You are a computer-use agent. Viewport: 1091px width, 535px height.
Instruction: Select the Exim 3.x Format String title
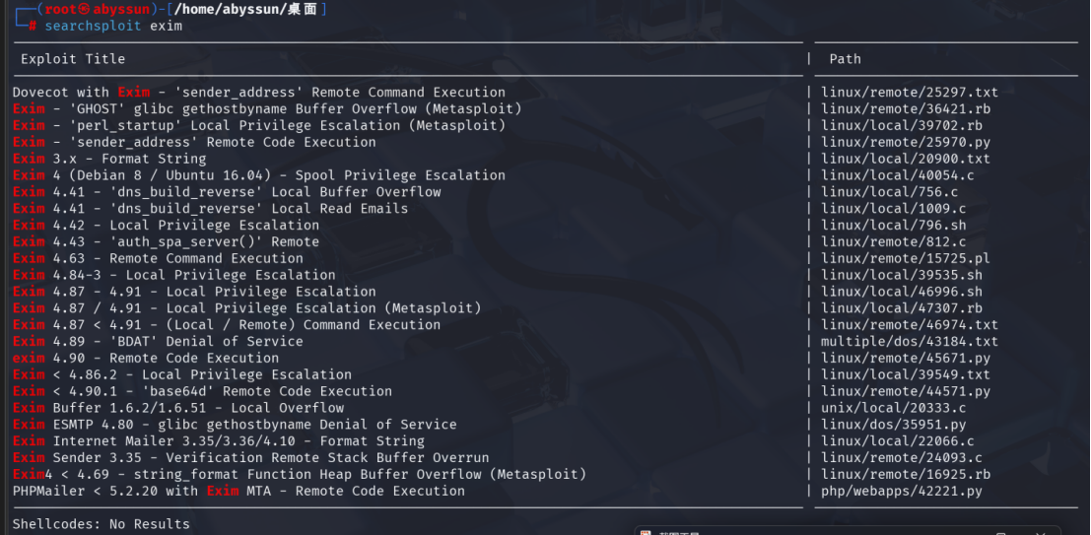point(109,159)
